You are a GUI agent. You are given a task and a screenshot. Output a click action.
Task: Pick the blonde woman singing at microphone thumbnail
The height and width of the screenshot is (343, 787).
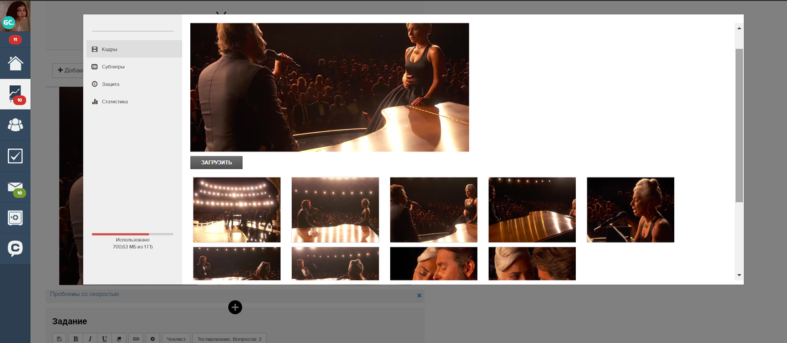click(630, 210)
